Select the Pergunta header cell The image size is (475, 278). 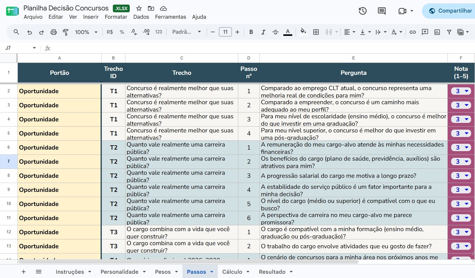point(354,73)
